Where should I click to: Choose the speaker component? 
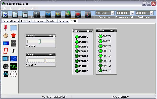point(6,66)
